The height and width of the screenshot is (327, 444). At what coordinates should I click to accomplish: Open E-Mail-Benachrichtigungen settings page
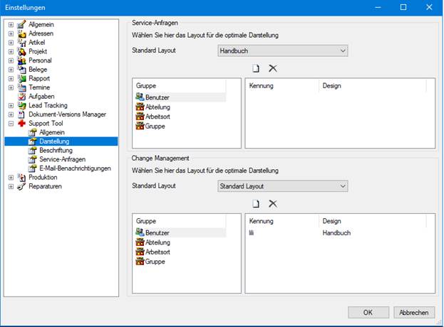[75, 168]
